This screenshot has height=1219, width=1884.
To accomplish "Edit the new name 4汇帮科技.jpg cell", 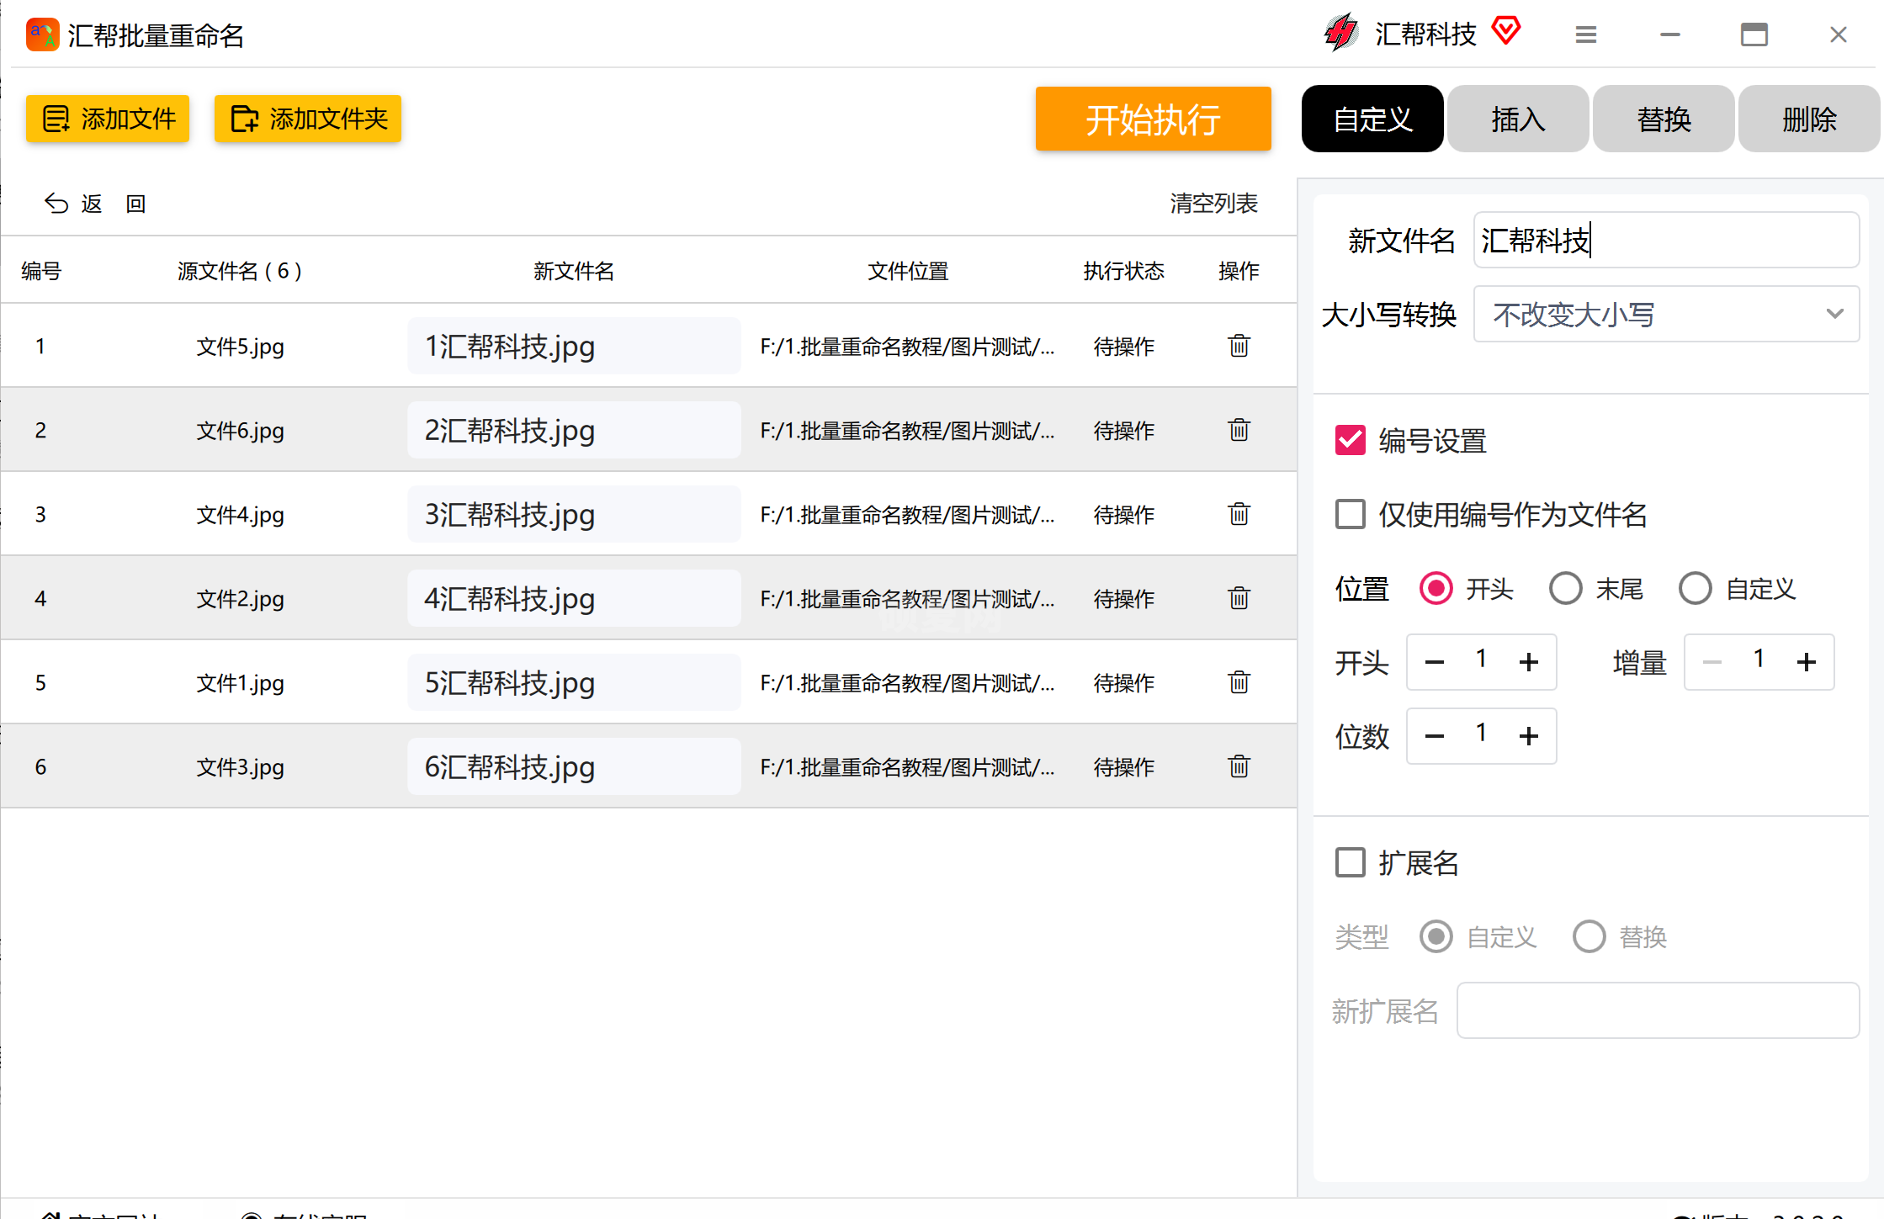I will 574,598.
